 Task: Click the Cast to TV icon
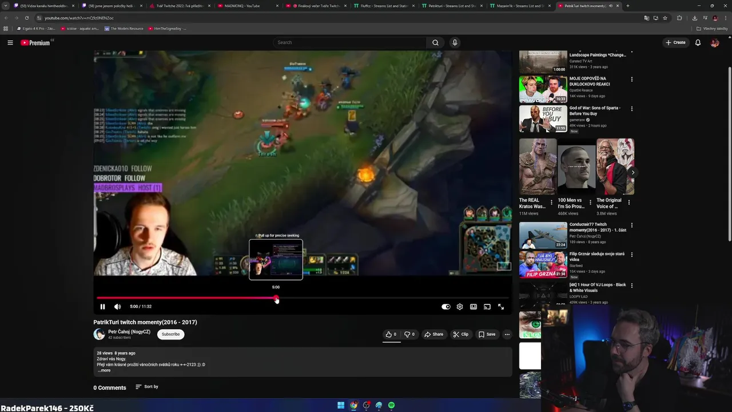[x=487, y=307]
